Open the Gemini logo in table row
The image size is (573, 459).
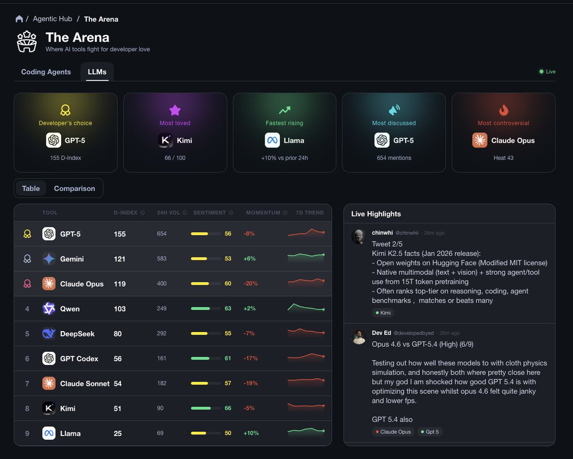click(x=49, y=259)
